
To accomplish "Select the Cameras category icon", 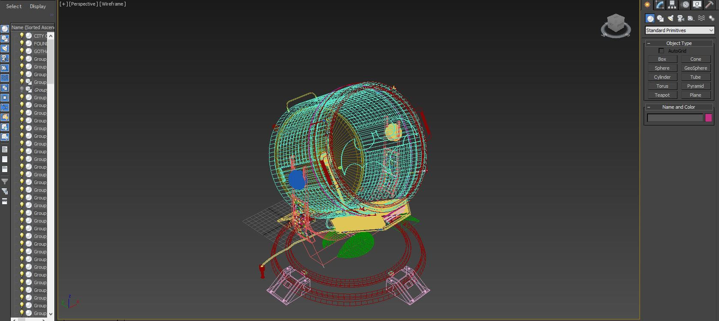I will [x=680, y=18].
